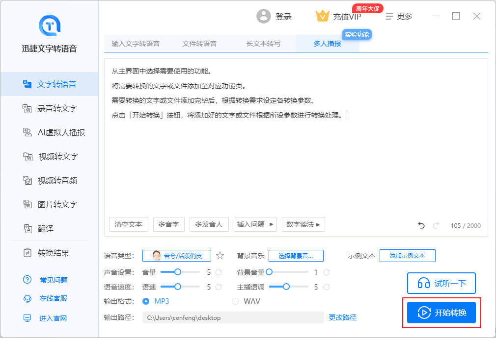Viewport: 496px width, 338px height.
Task: Click 更改路径 to change output folder
Action: [342, 317]
